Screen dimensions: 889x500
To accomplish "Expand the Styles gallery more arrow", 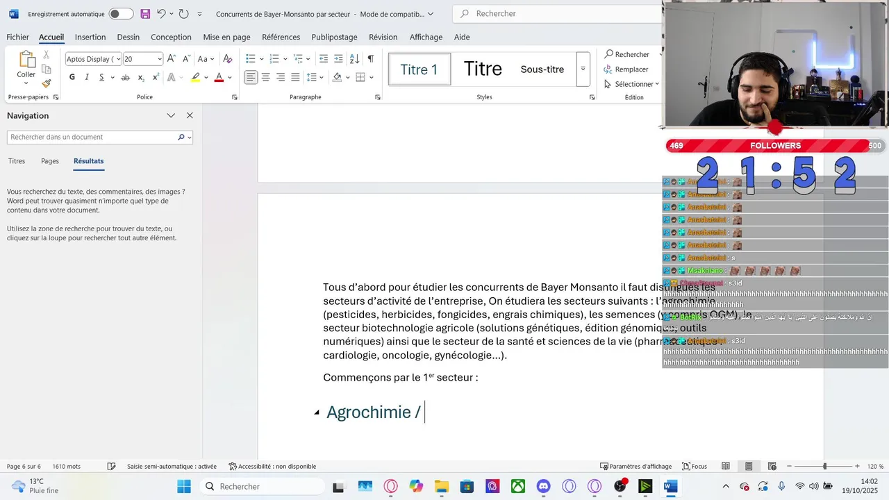I will pyautogui.click(x=583, y=69).
